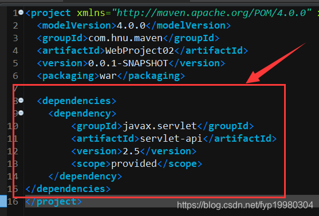
Task: Click the xmlns attribute name
Action: 91,13
